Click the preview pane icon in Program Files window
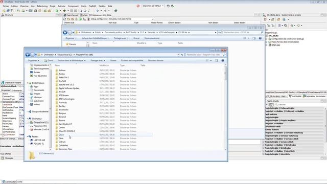The image size is (327, 184). pos(217,60)
